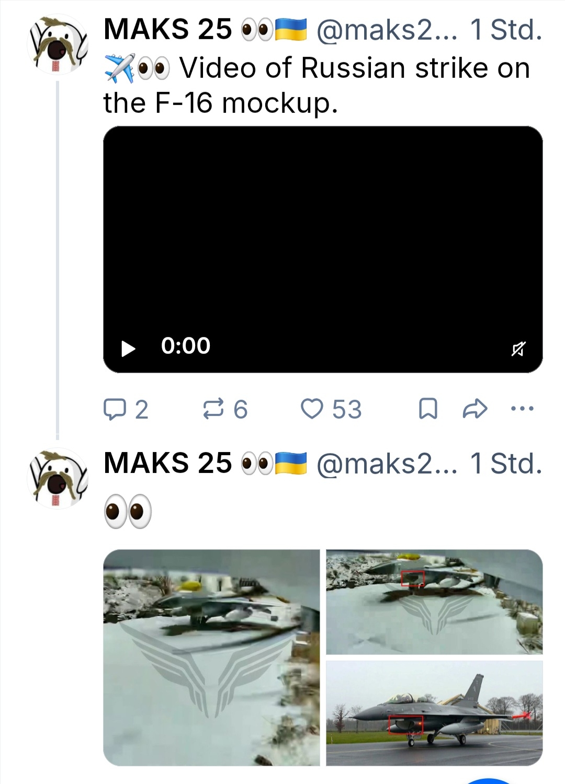
Task: Open second post timestamp 1 Std.
Action: click(505, 464)
